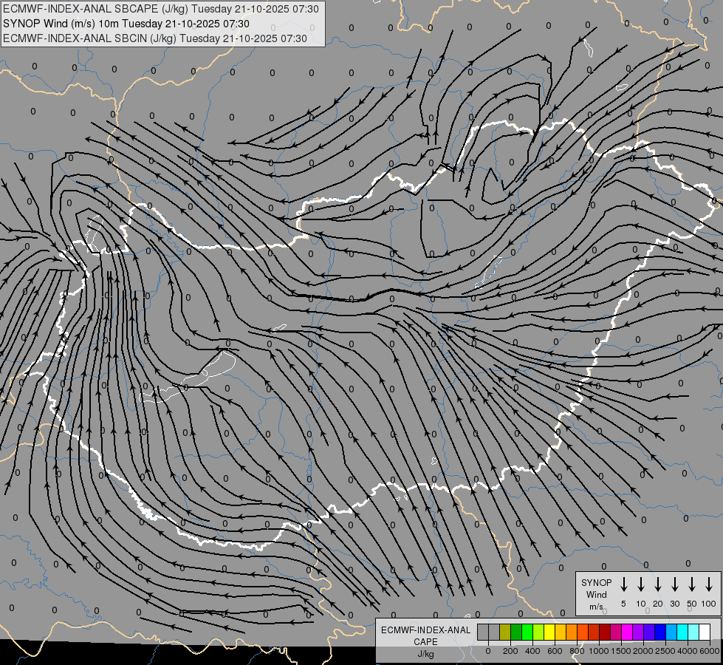Click the 50 value in the wind legend
Viewport: 723px width, 665px height.
click(692, 604)
